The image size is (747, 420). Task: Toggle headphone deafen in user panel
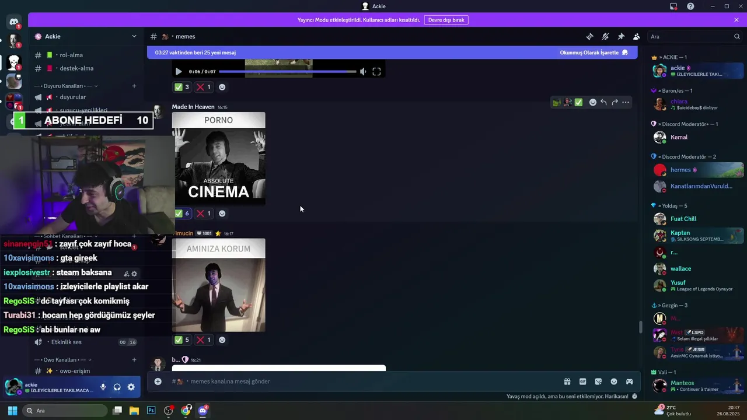click(117, 387)
